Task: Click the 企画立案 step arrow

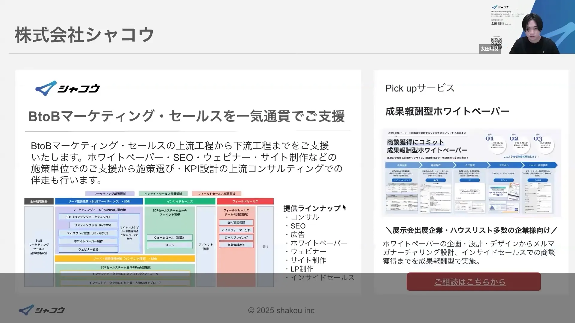Action: click(x=402, y=165)
